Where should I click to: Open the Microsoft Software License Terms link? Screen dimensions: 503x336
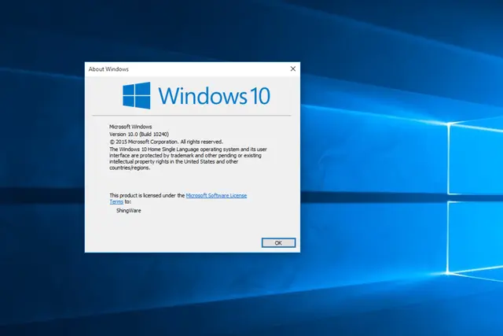point(217,195)
